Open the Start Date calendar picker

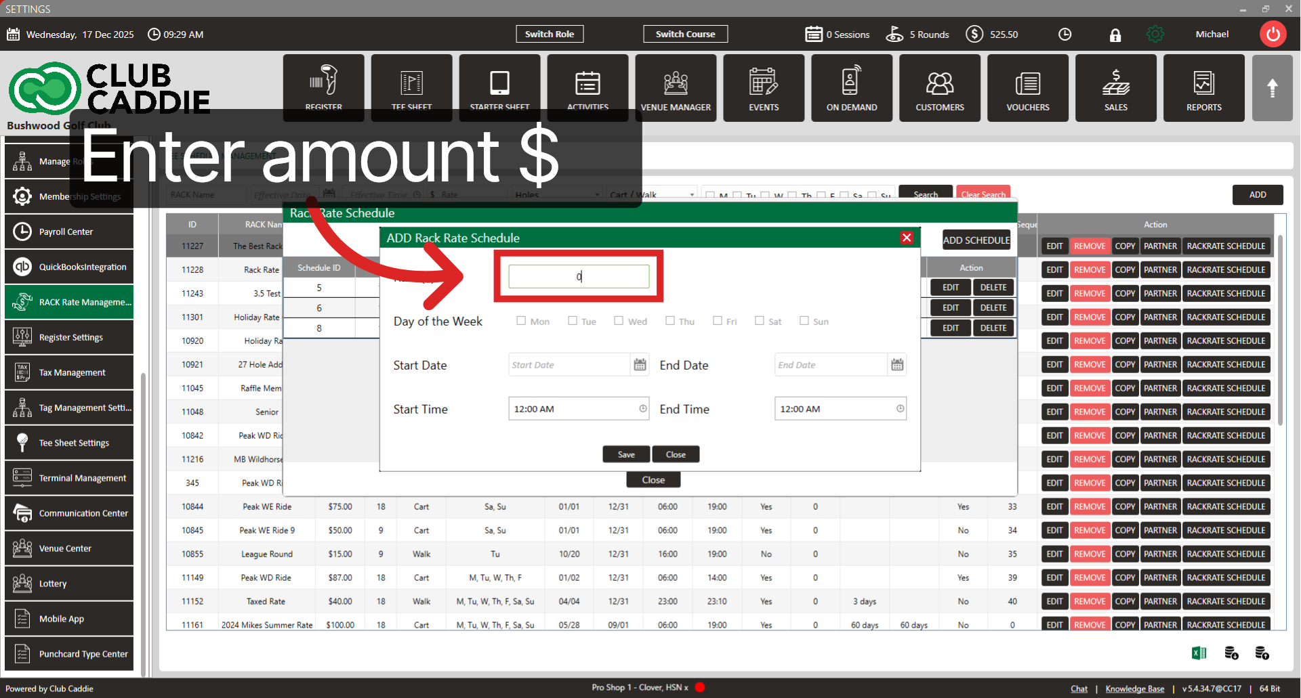(640, 365)
